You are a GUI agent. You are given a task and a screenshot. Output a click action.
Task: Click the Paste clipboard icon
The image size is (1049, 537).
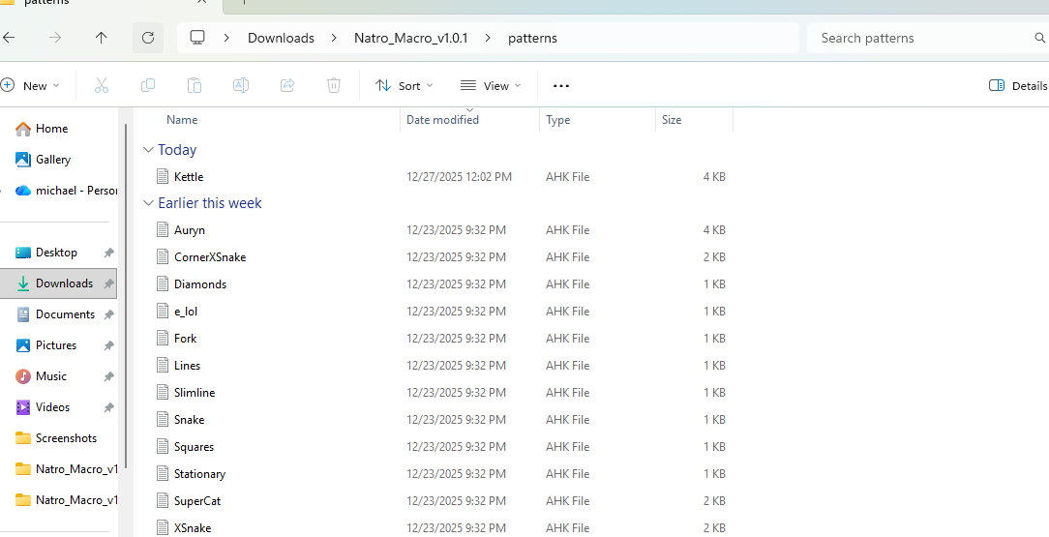coord(194,85)
